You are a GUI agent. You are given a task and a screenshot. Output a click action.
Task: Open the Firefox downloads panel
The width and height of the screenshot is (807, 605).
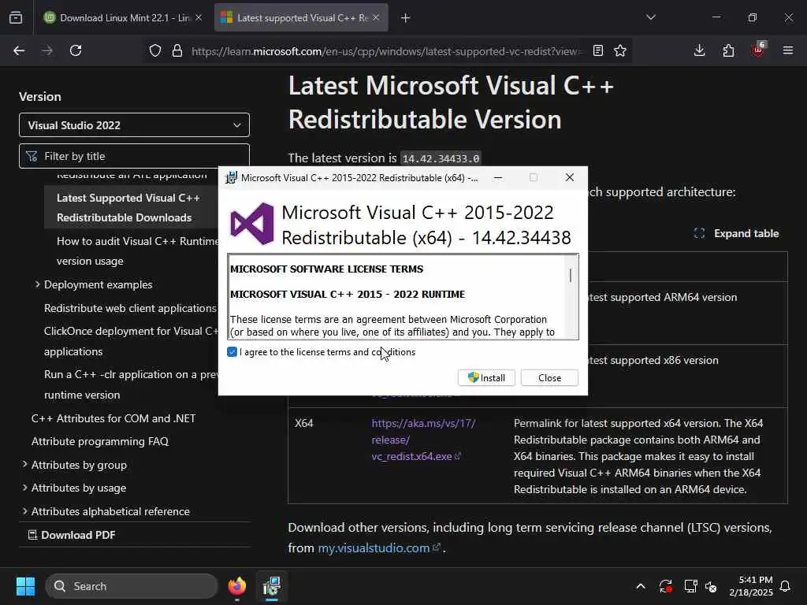[700, 50]
